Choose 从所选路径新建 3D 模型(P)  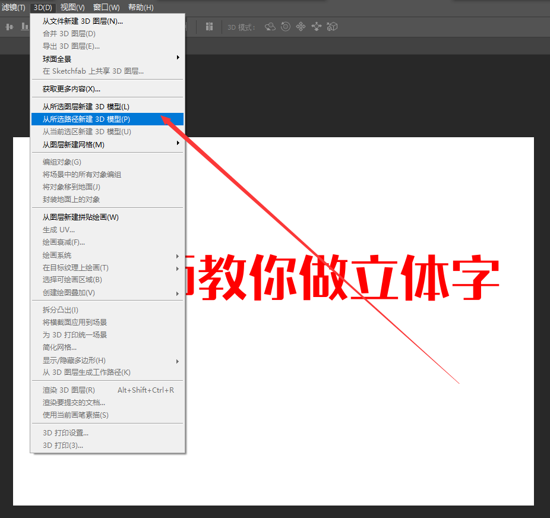click(108, 119)
